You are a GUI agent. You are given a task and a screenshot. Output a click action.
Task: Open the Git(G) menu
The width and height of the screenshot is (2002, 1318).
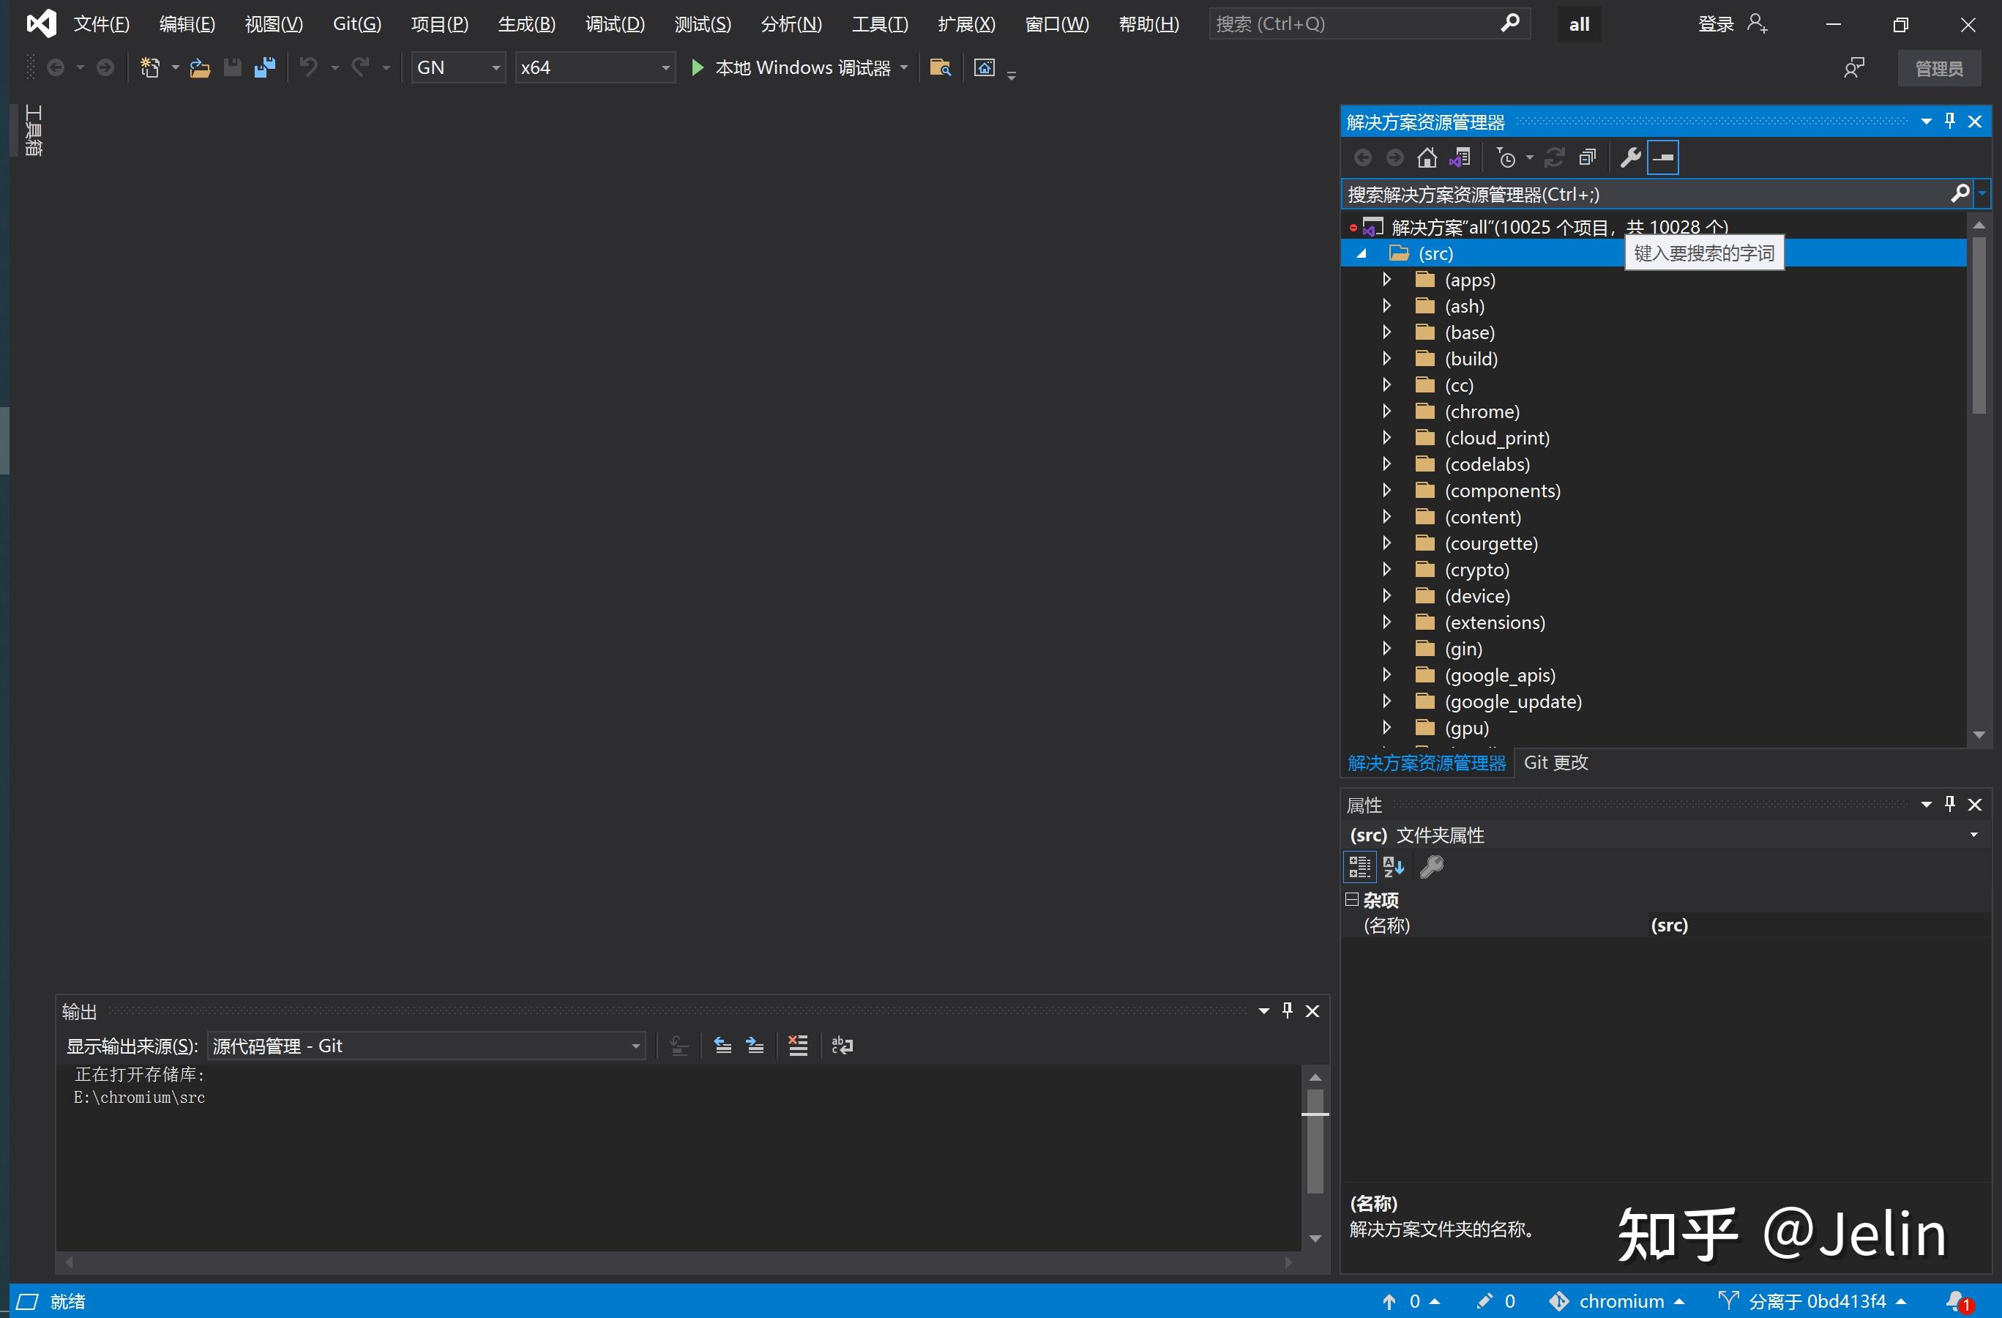click(x=356, y=23)
